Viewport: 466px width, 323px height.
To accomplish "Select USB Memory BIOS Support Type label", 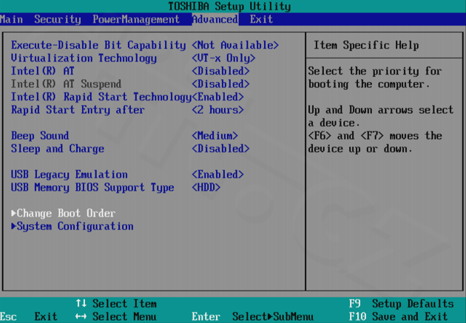I will click(x=92, y=188).
